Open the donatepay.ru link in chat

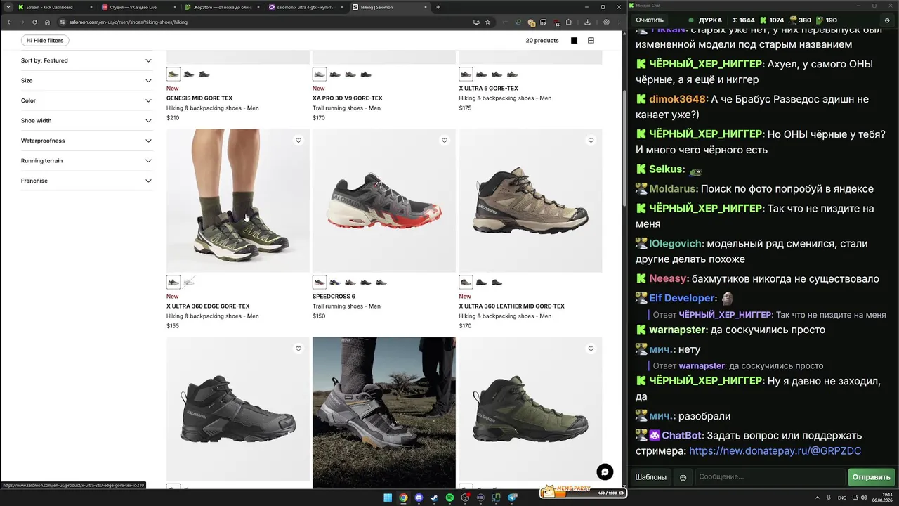[x=775, y=451]
